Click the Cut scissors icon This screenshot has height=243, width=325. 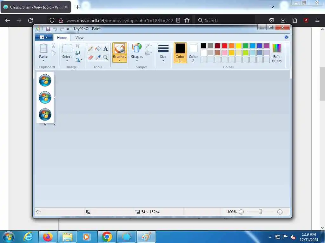(53, 46)
